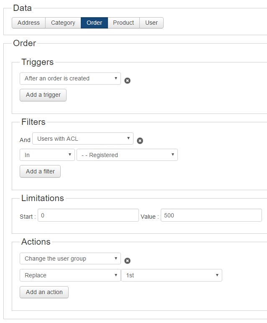Open the User data tab
Image resolution: width=267 pixels, height=323 pixels.
[151, 23]
